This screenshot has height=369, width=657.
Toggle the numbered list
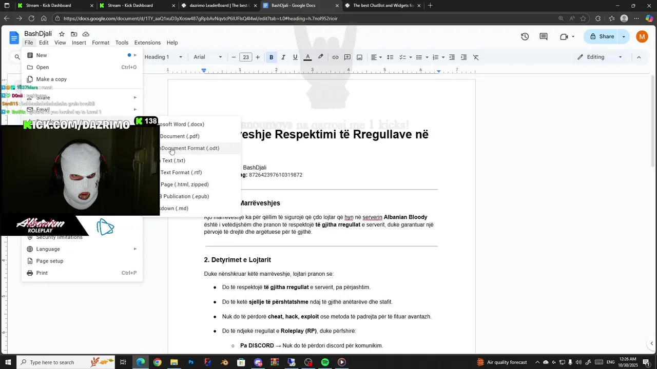pos(435,57)
